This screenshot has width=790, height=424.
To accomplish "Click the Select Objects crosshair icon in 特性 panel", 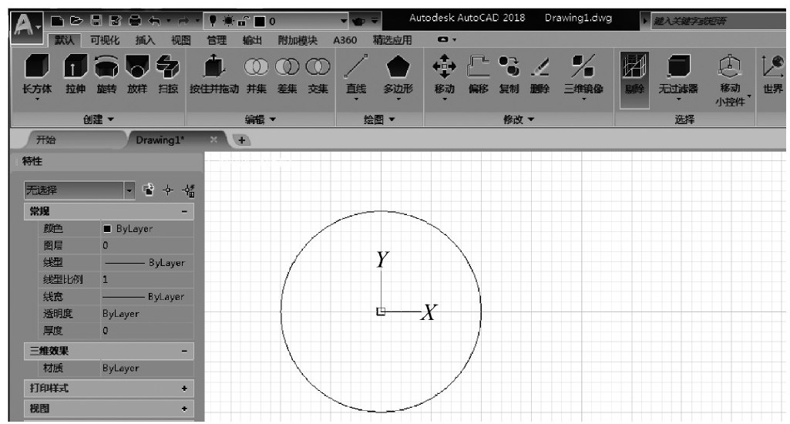I will tap(168, 190).
